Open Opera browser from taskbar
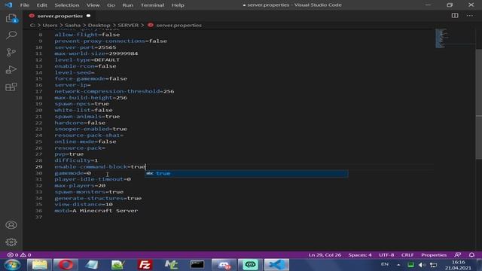 point(66,264)
